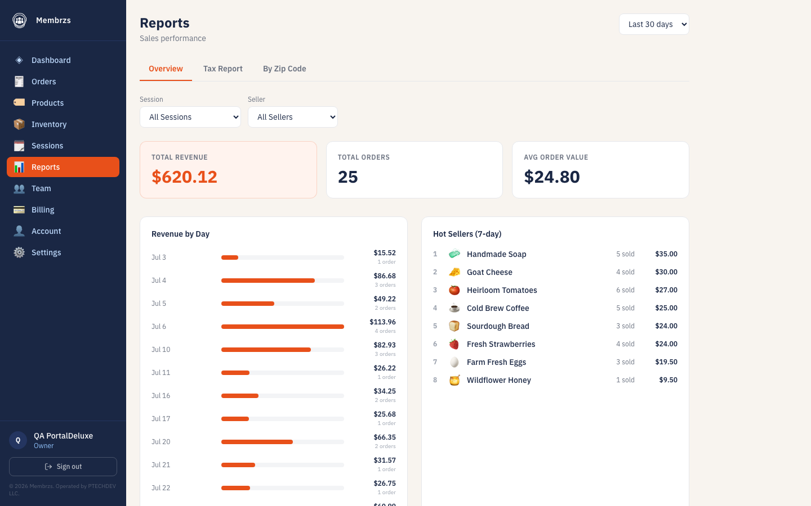Screen dimensions: 811x506
Task: Click the Sign out button
Action: pyautogui.click(x=63, y=467)
